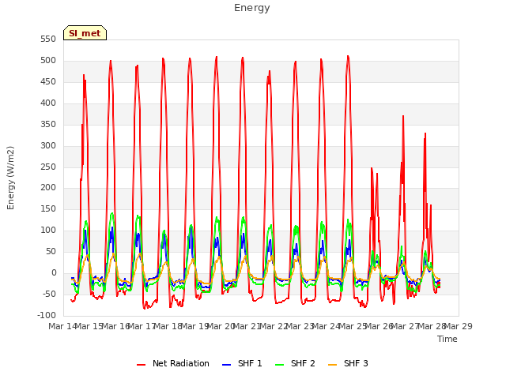
Task: Toggle the SHF 1 legend entry
Action: point(243,363)
